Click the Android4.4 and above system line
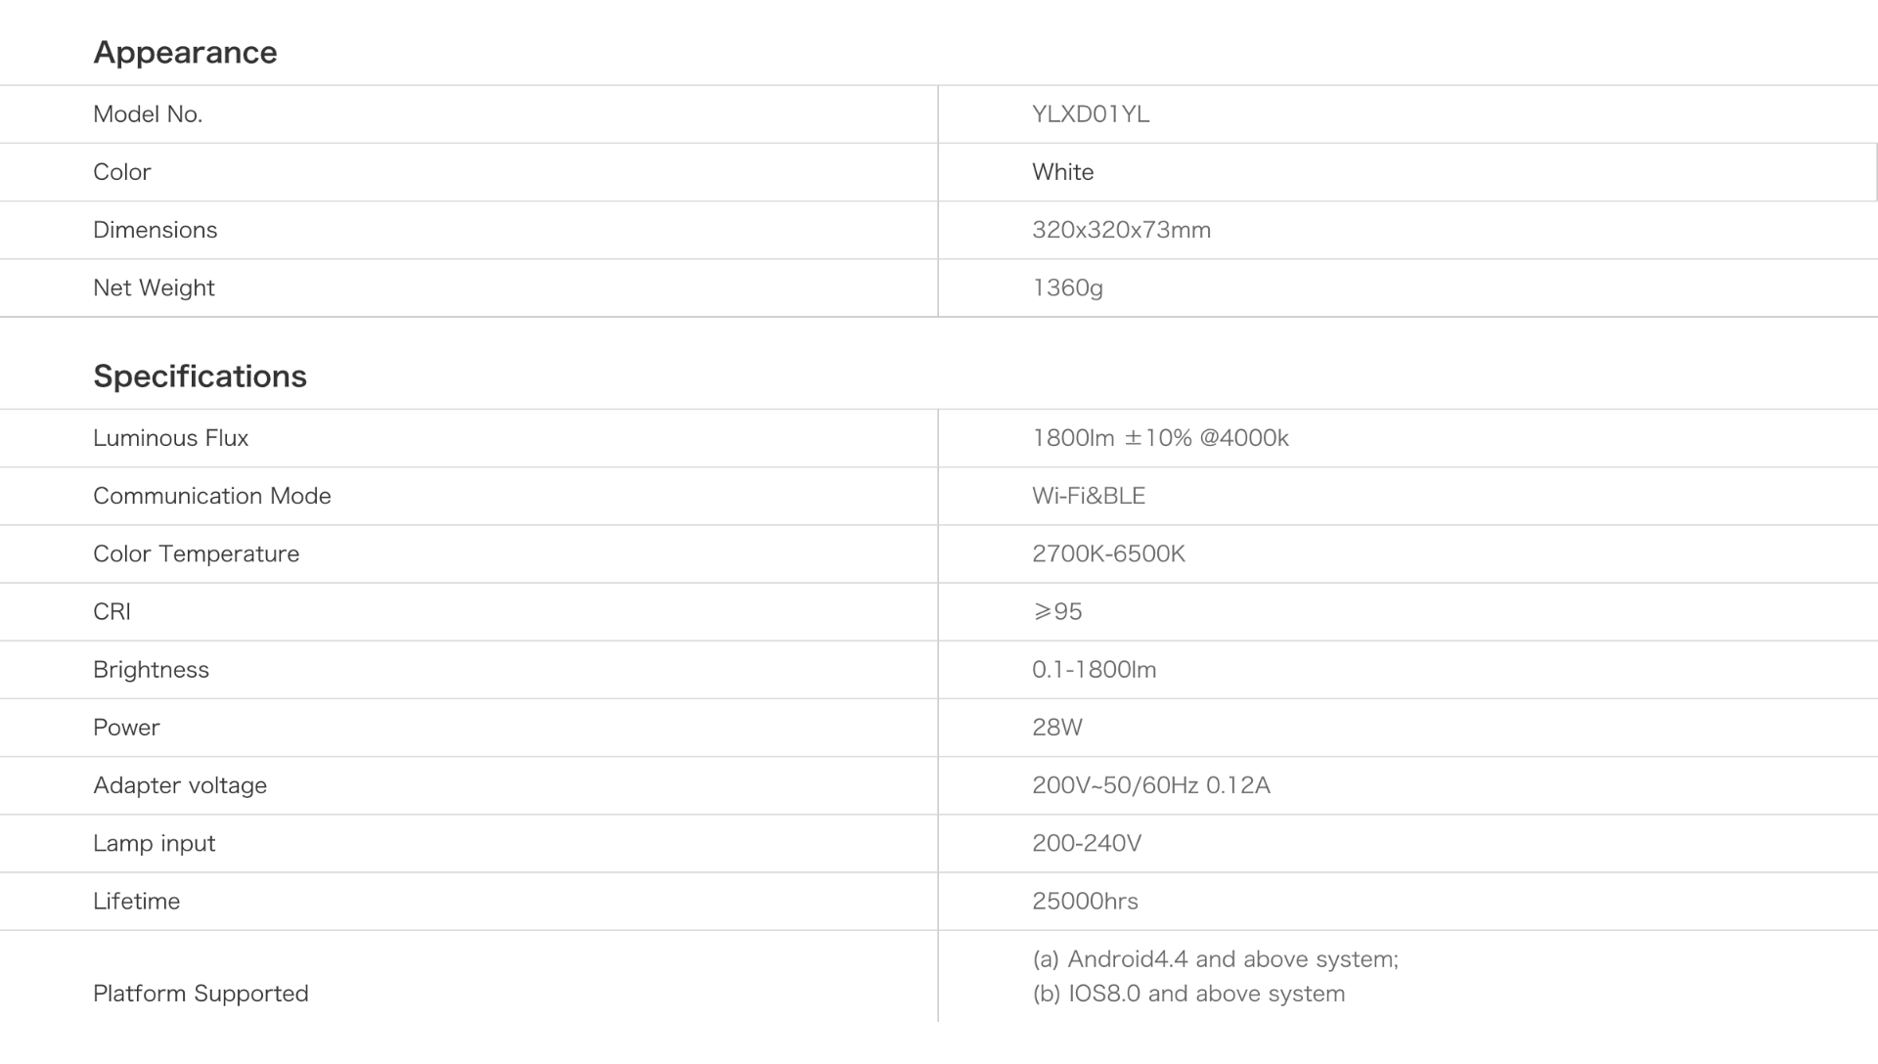The image size is (1878, 1064). [1215, 959]
